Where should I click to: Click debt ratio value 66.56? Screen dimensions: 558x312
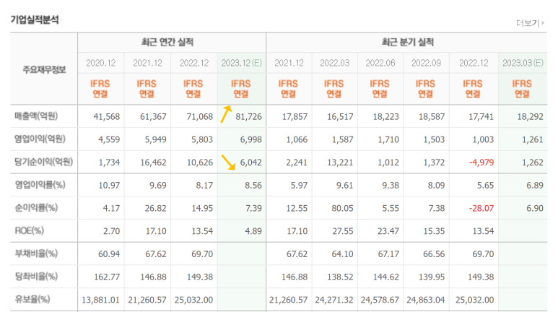click(x=434, y=254)
